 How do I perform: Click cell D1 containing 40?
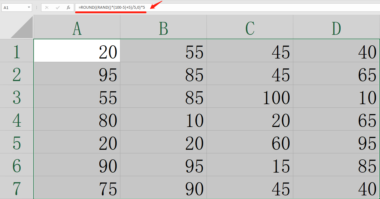click(x=336, y=51)
